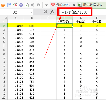Select column A header
106x100 pixels.
click(16, 18)
